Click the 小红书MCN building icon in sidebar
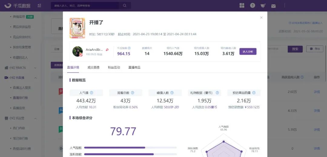 pyautogui.click(x=6, y=68)
